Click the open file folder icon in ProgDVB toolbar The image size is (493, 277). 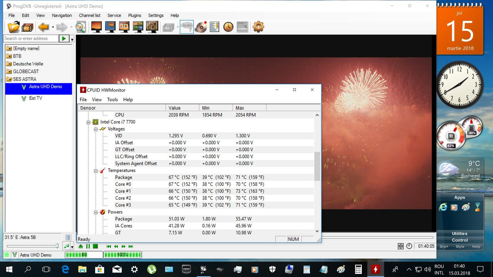[13, 27]
